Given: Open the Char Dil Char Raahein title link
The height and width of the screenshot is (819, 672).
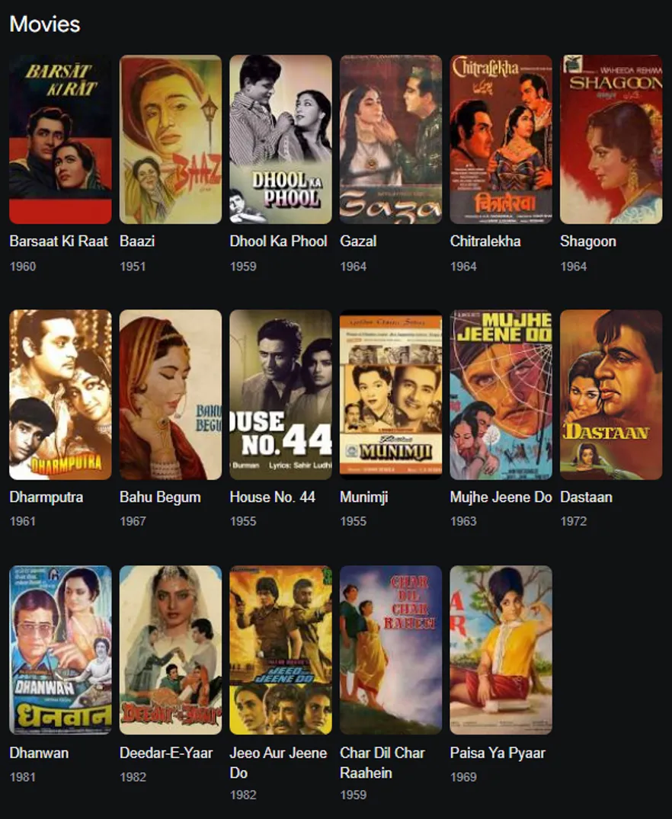Looking at the screenshot, I should point(382,763).
